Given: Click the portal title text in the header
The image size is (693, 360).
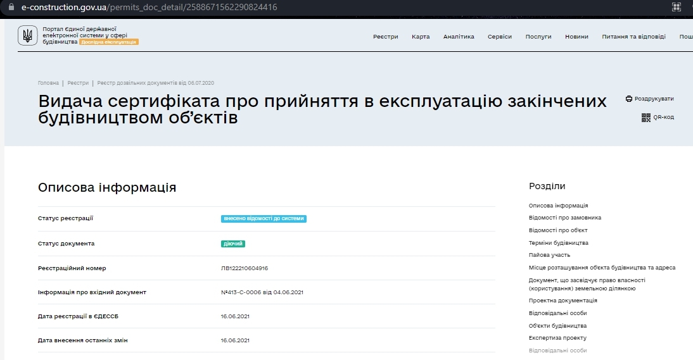Looking at the screenshot, I should pos(85,35).
